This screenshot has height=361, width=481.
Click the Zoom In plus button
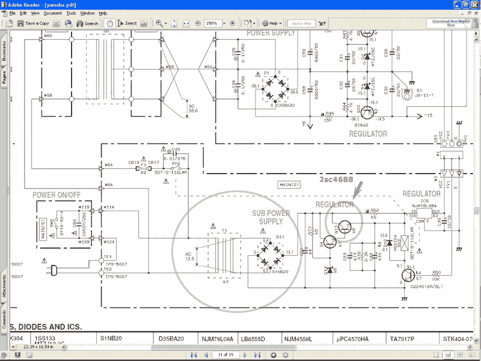point(233,23)
